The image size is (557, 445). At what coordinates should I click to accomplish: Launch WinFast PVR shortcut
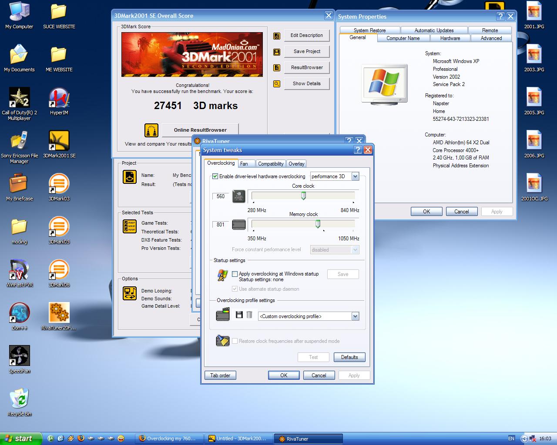click(x=19, y=273)
